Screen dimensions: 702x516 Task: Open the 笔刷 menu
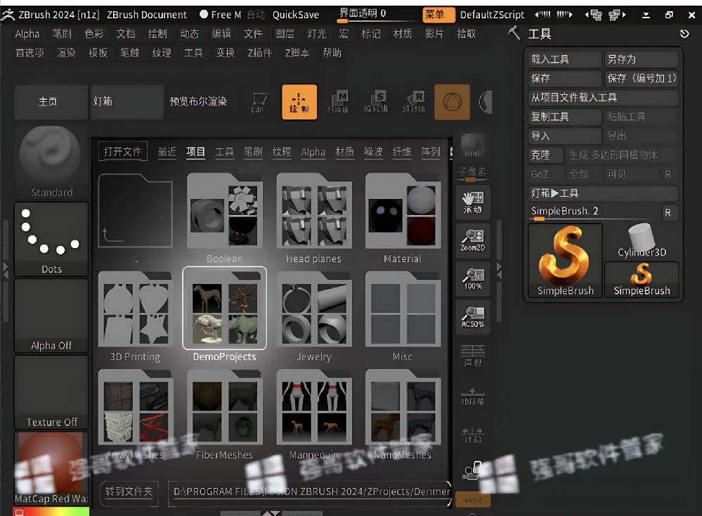[62, 34]
